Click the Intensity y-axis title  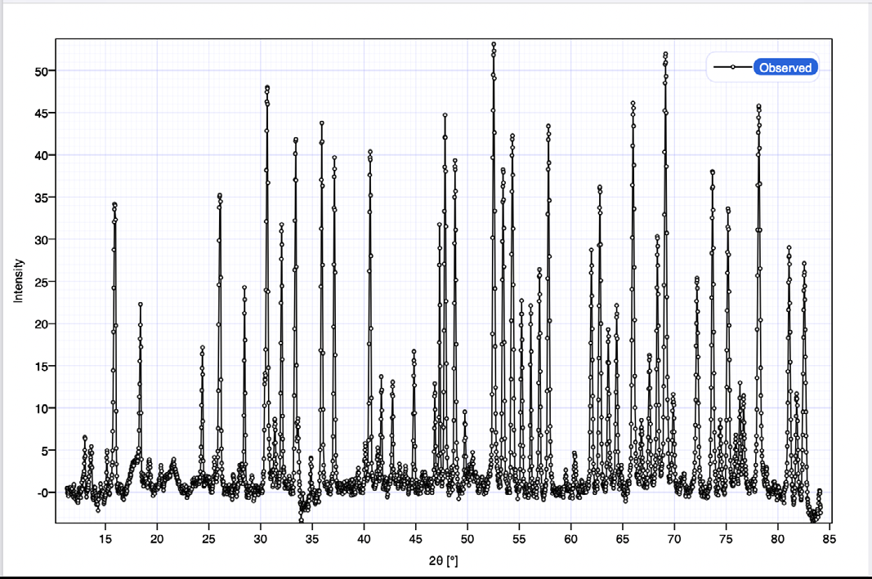[x=19, y=281]
